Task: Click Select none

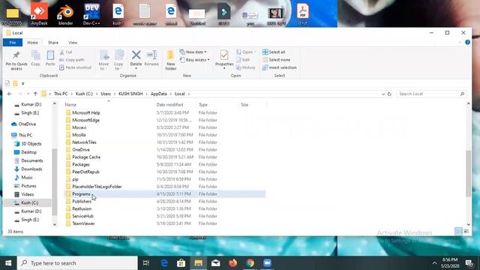Action: 277,60
